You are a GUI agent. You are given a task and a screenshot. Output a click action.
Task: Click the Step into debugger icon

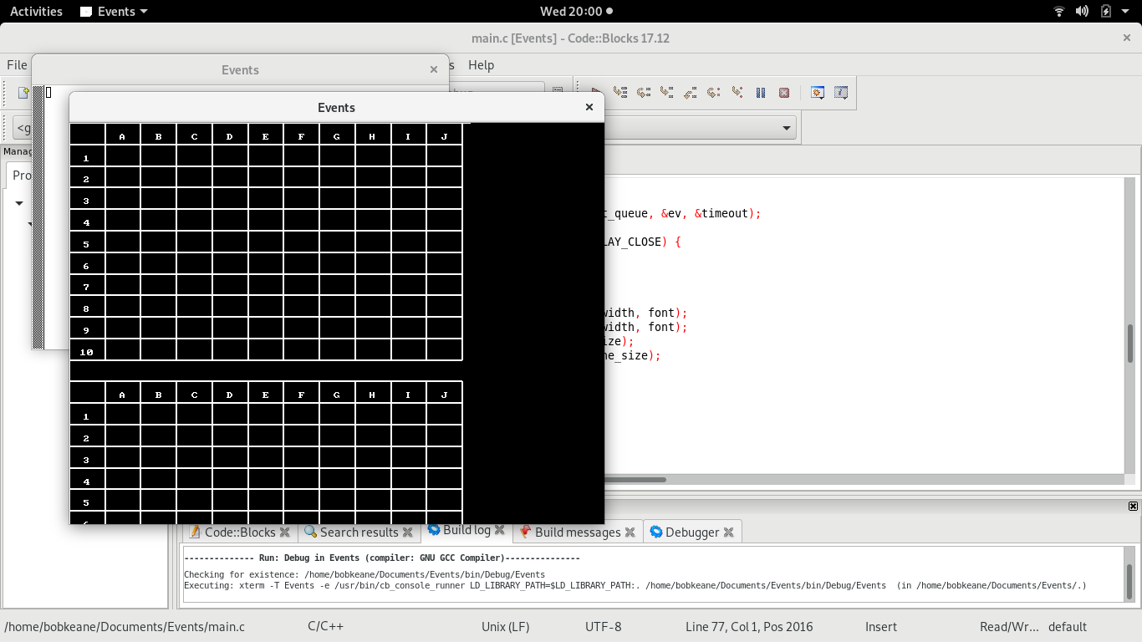[667, 93]
